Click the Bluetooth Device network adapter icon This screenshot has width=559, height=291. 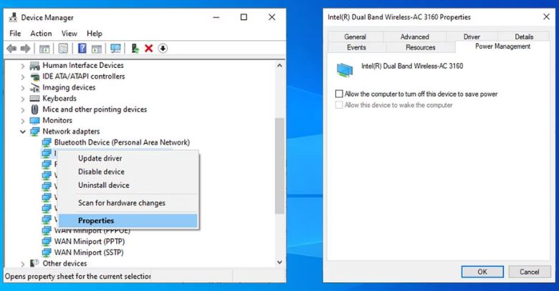47,143
